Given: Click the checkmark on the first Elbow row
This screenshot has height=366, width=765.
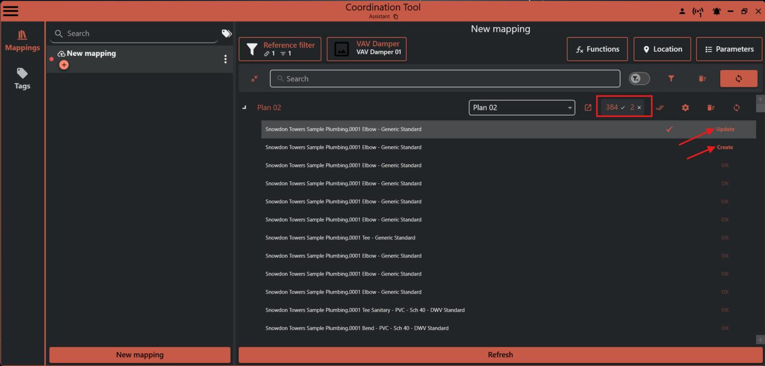Looking at the screenshot, I should 670,129.
